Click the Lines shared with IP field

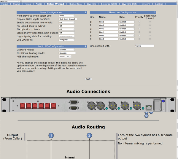coord(144,46)
